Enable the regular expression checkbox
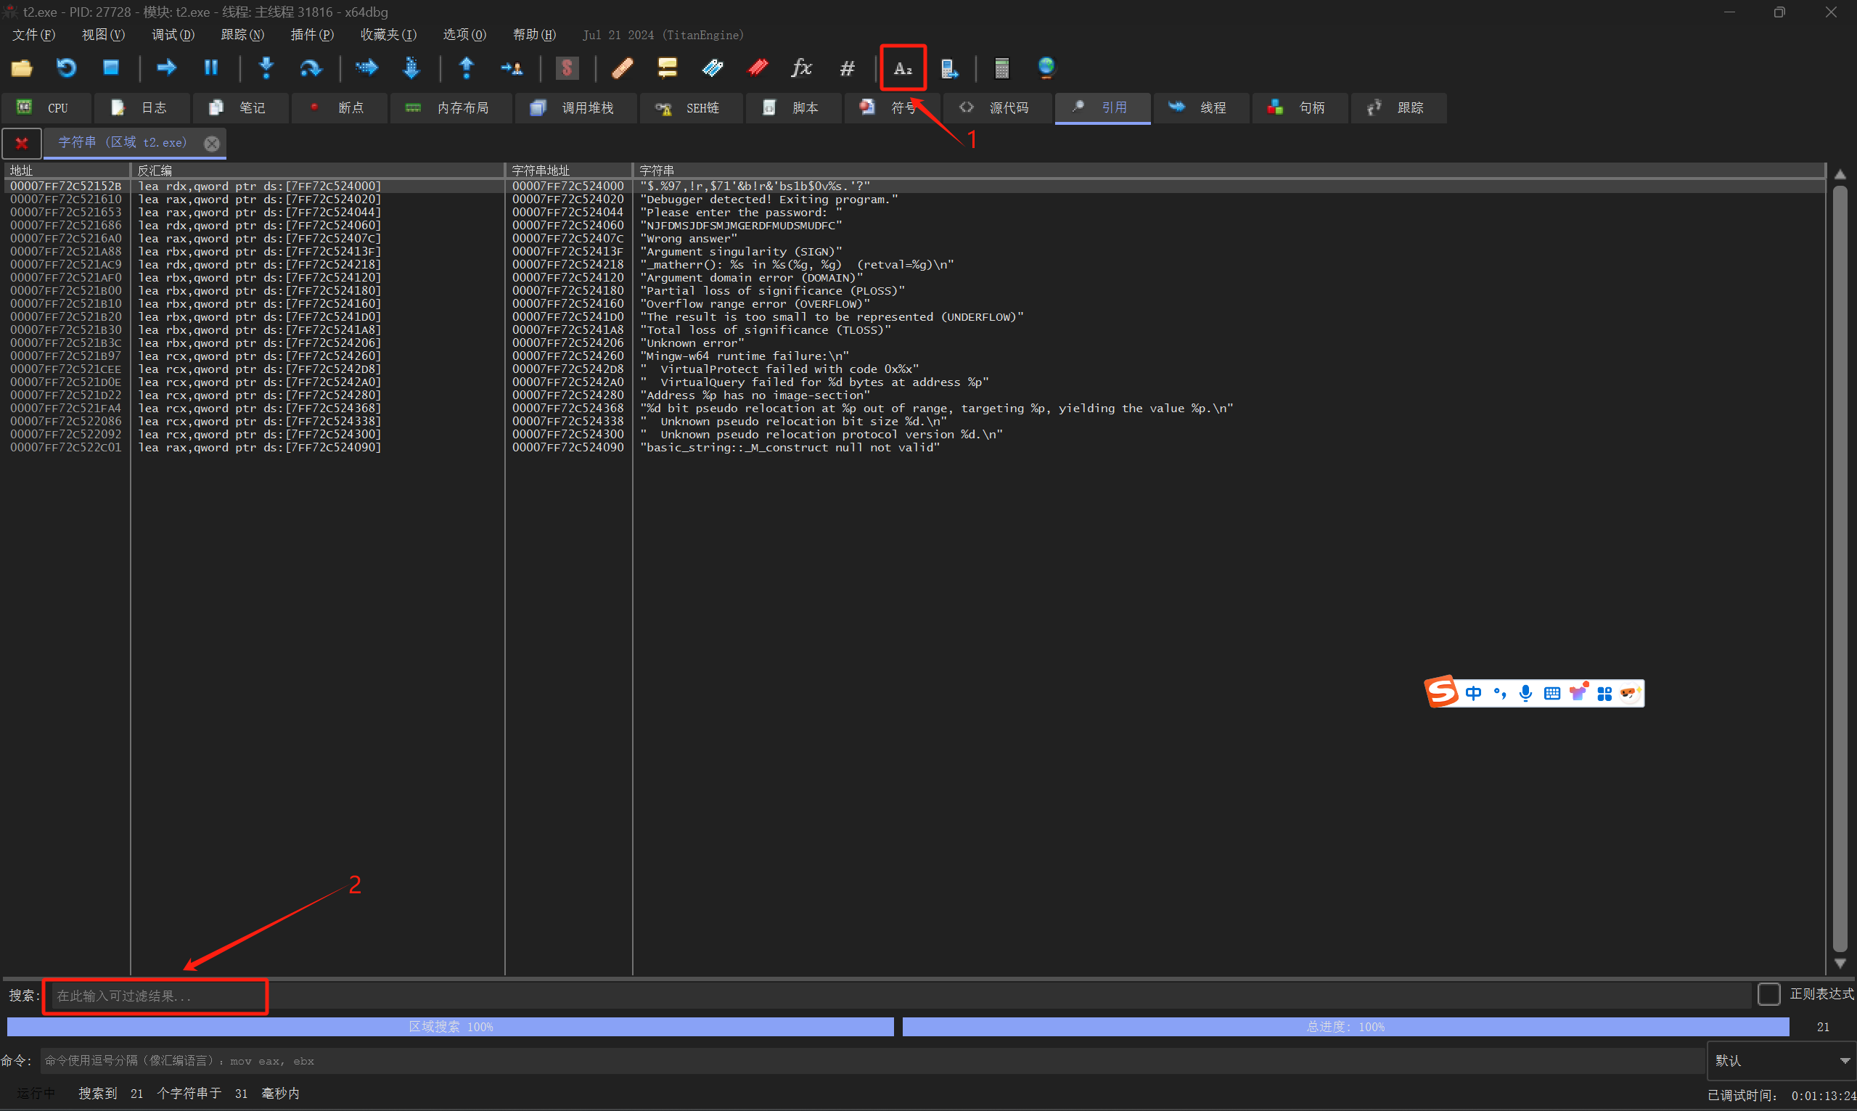Image resolution: width=1857 pixels, height=1111 pixels. coord(1768,994)
